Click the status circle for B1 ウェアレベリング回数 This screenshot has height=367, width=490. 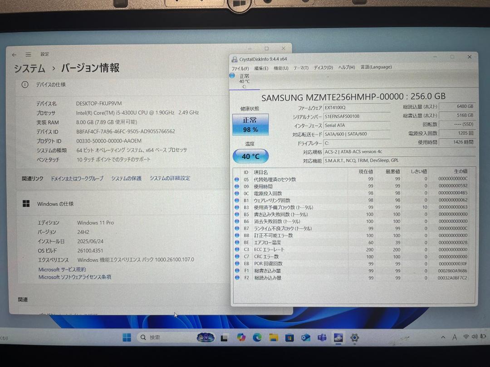[237, 200]
